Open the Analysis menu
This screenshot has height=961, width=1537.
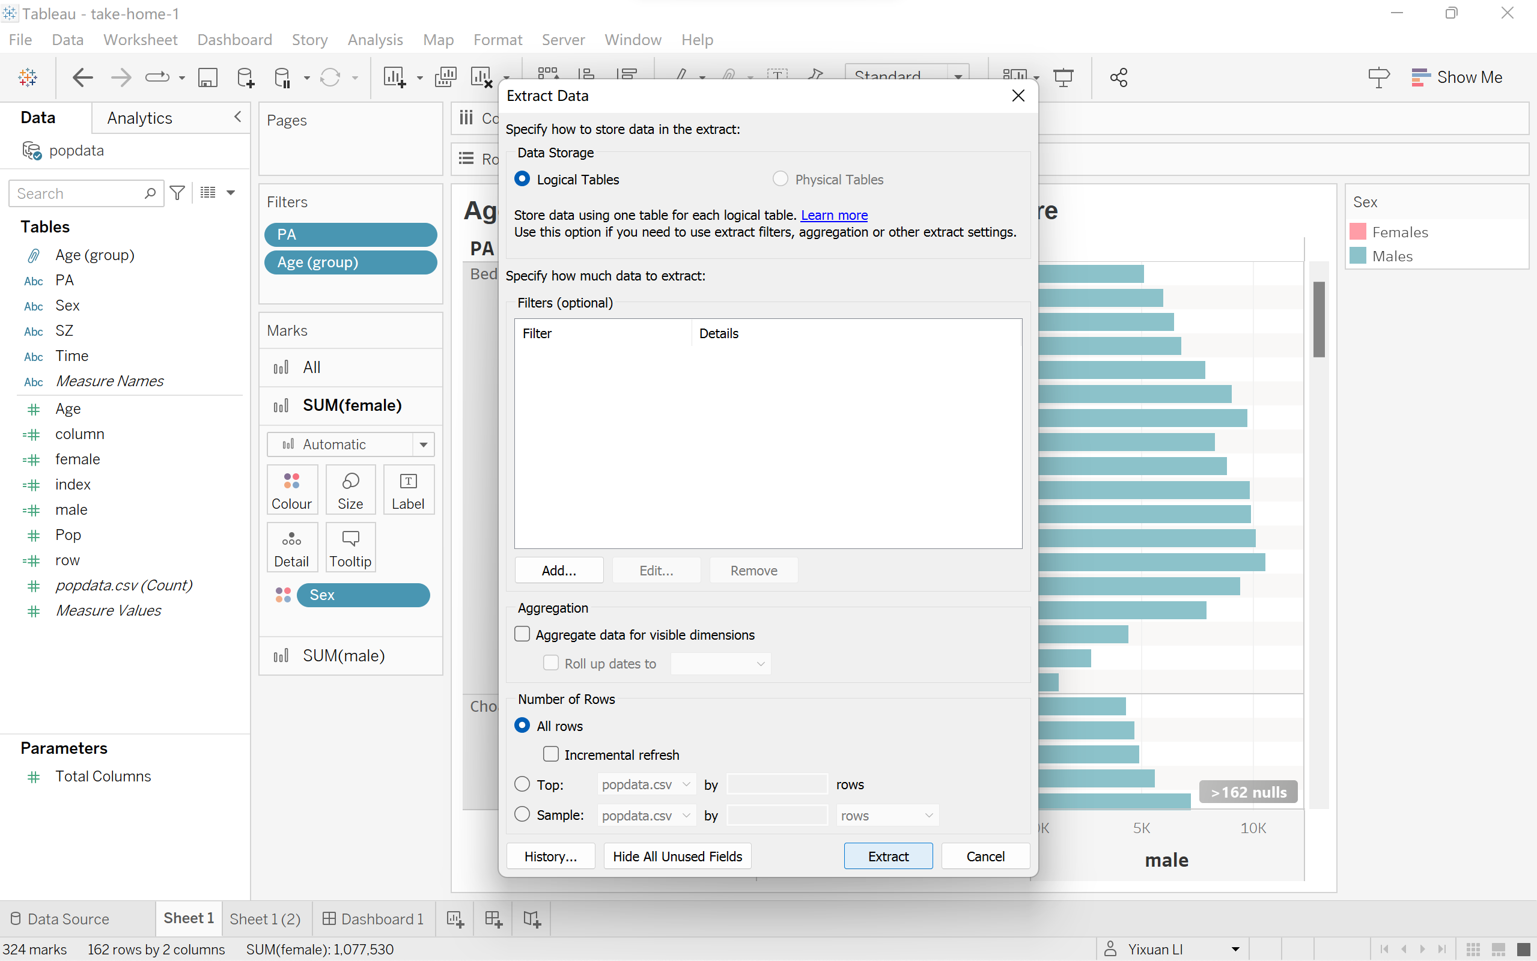375,40
